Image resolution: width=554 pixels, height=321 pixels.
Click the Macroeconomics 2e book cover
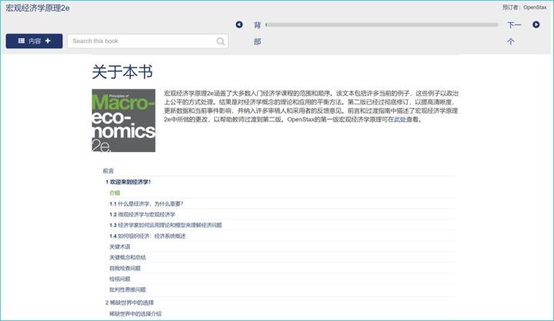[123, 121]
